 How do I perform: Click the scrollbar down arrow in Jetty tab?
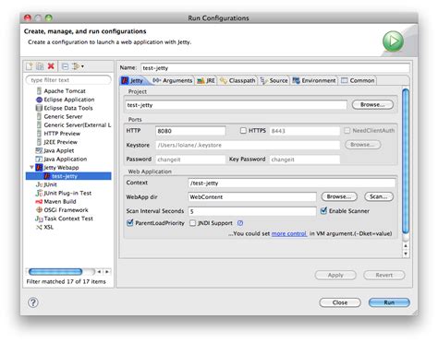tap(406, 254)
